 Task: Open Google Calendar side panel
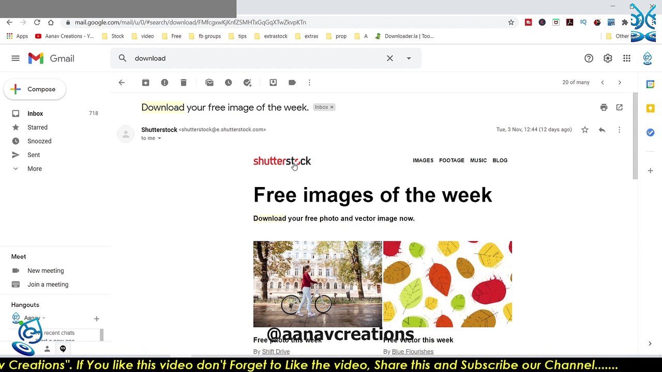click(650, 84)
